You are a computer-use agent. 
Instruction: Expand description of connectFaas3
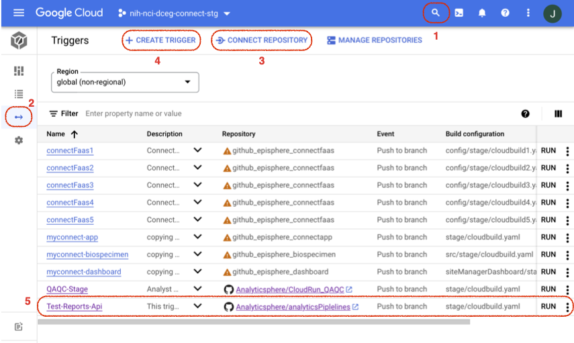click(x=197, y=185)
